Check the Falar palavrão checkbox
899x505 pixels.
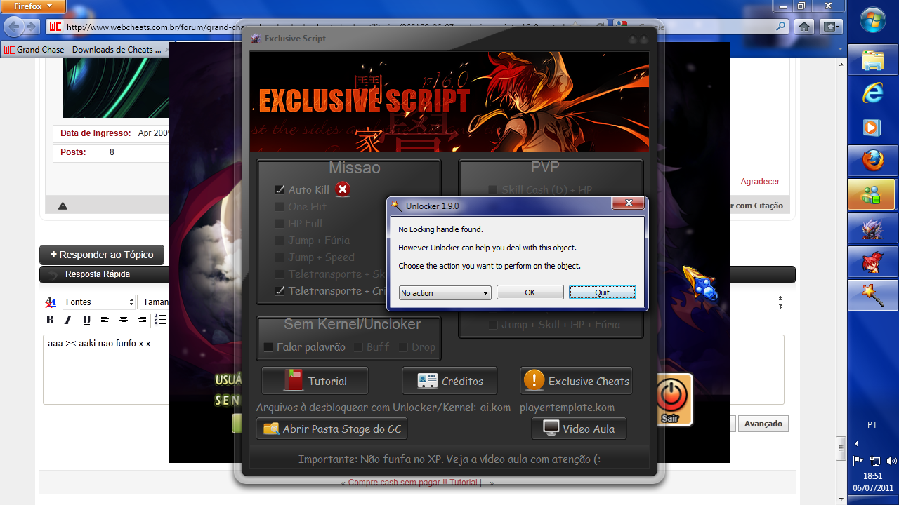tap(268, 347)
